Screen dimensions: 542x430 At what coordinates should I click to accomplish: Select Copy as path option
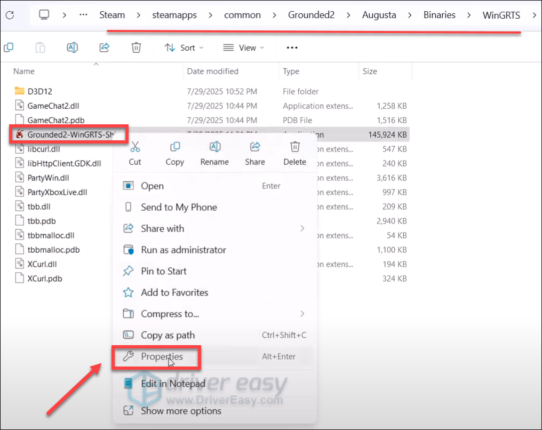tap(168, 335)
